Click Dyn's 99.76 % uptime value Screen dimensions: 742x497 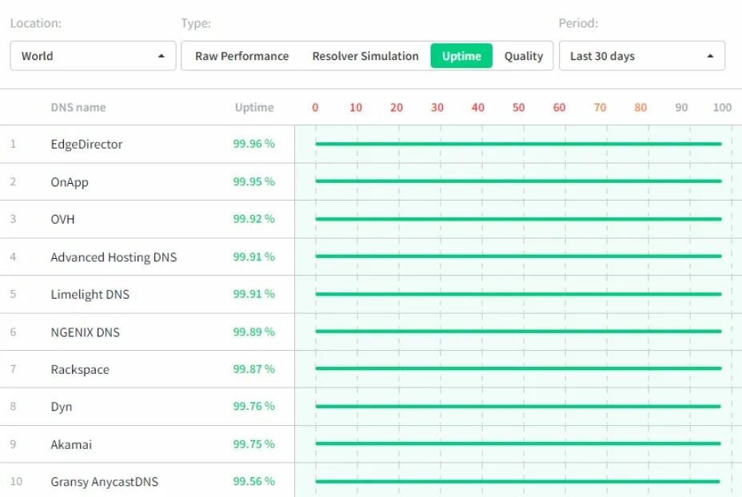pyautogui.click(x=253, y=406)
